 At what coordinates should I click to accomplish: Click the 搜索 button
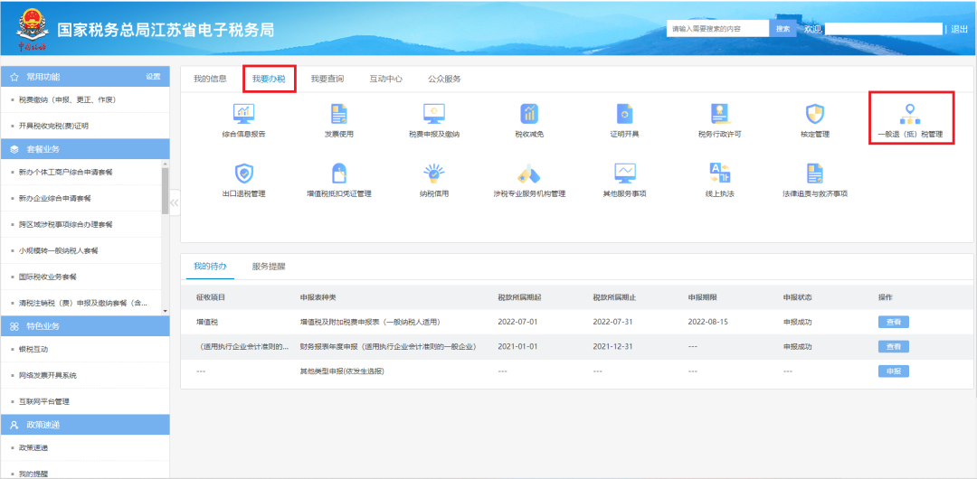click(783, 29)
